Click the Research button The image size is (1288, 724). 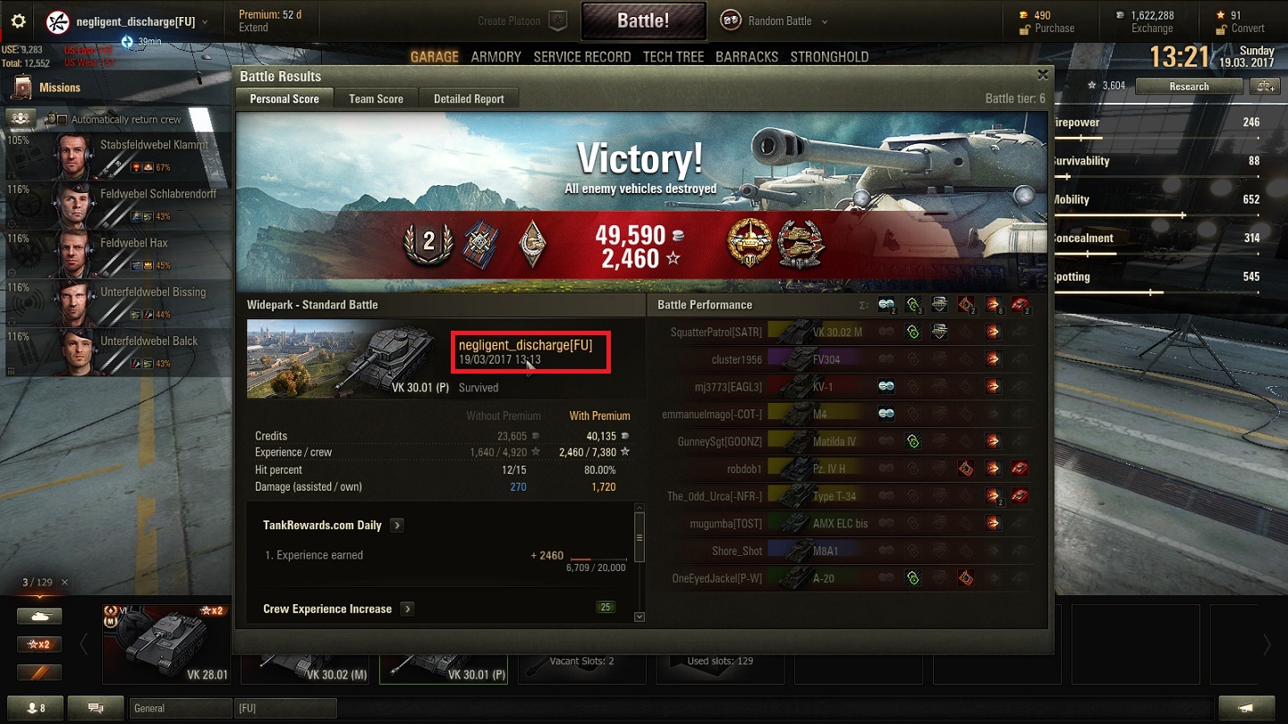coord(1189,87)
